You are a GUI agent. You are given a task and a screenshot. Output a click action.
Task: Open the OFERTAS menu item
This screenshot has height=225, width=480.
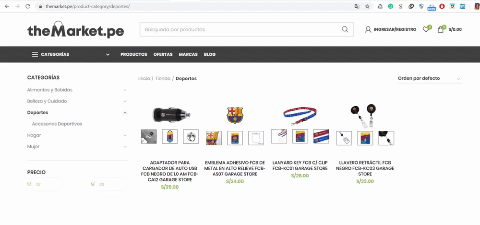(163, 54)
